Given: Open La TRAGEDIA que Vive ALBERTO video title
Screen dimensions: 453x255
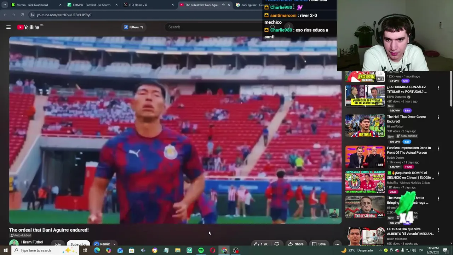Looking at the screenshot, I should (x=411, y=232).
